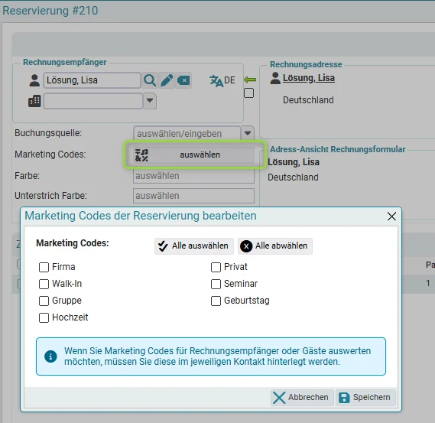Check the Firma marketing code
This screenshot has height=423, width=435.
coord(44,267)
